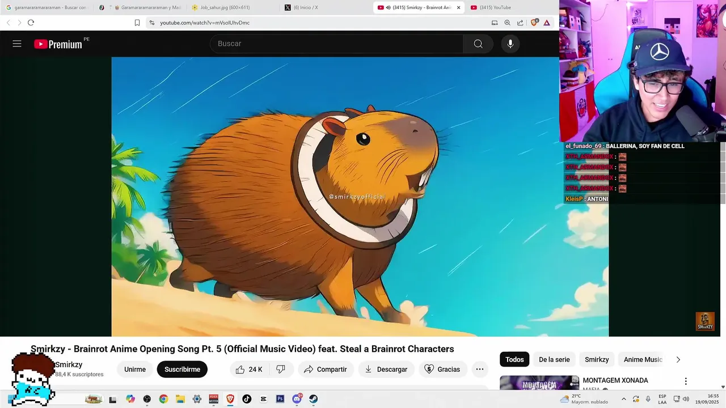
Task: Click the Compartir button
Action: [x=326, y=369]
